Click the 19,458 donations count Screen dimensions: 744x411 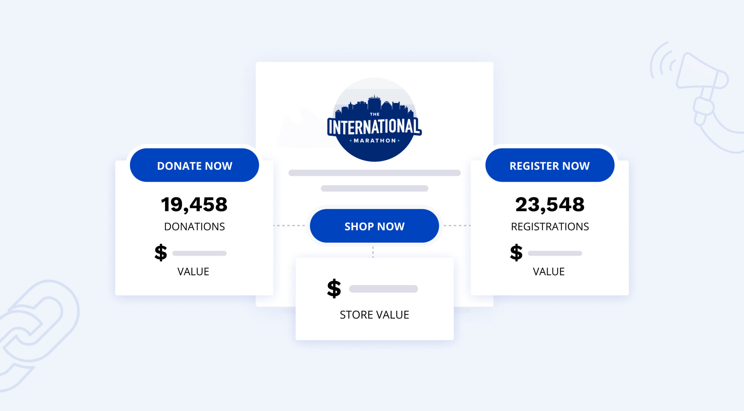pos(194,204)
